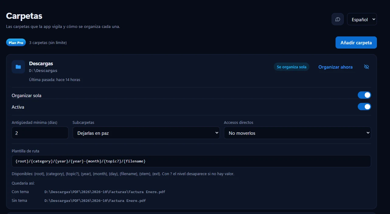The width and height of the screenshot is (390, 214).
Task: Open the feedback icon next to language
Action: [x=338, y=19]
